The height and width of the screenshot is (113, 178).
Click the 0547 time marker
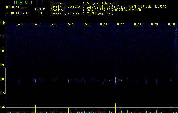click(121, 24)
